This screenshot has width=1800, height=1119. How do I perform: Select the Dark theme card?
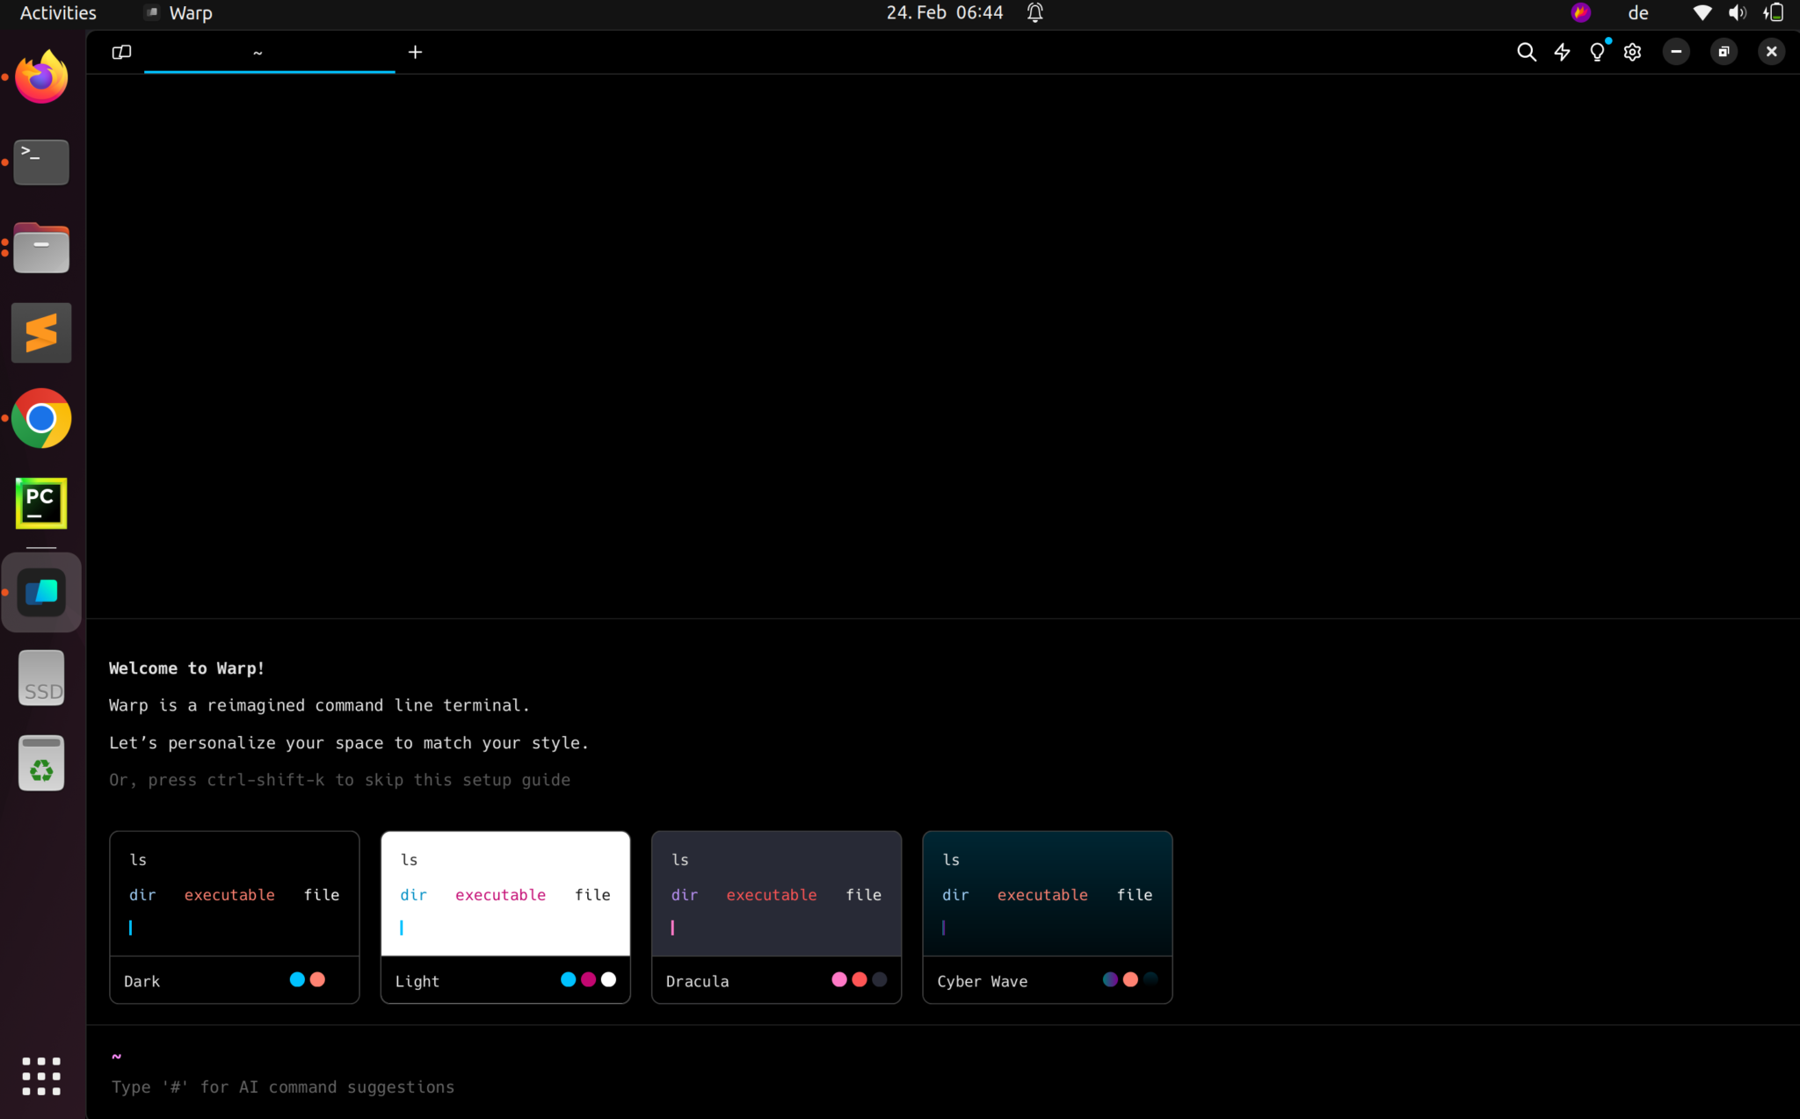(234, 916)
